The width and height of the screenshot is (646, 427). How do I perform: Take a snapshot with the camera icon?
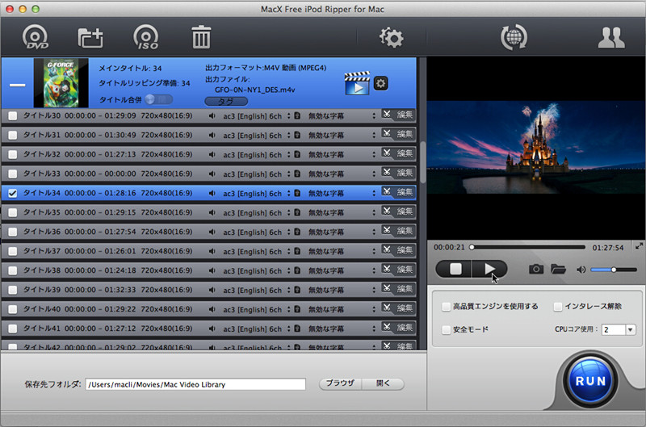(535, 270)
